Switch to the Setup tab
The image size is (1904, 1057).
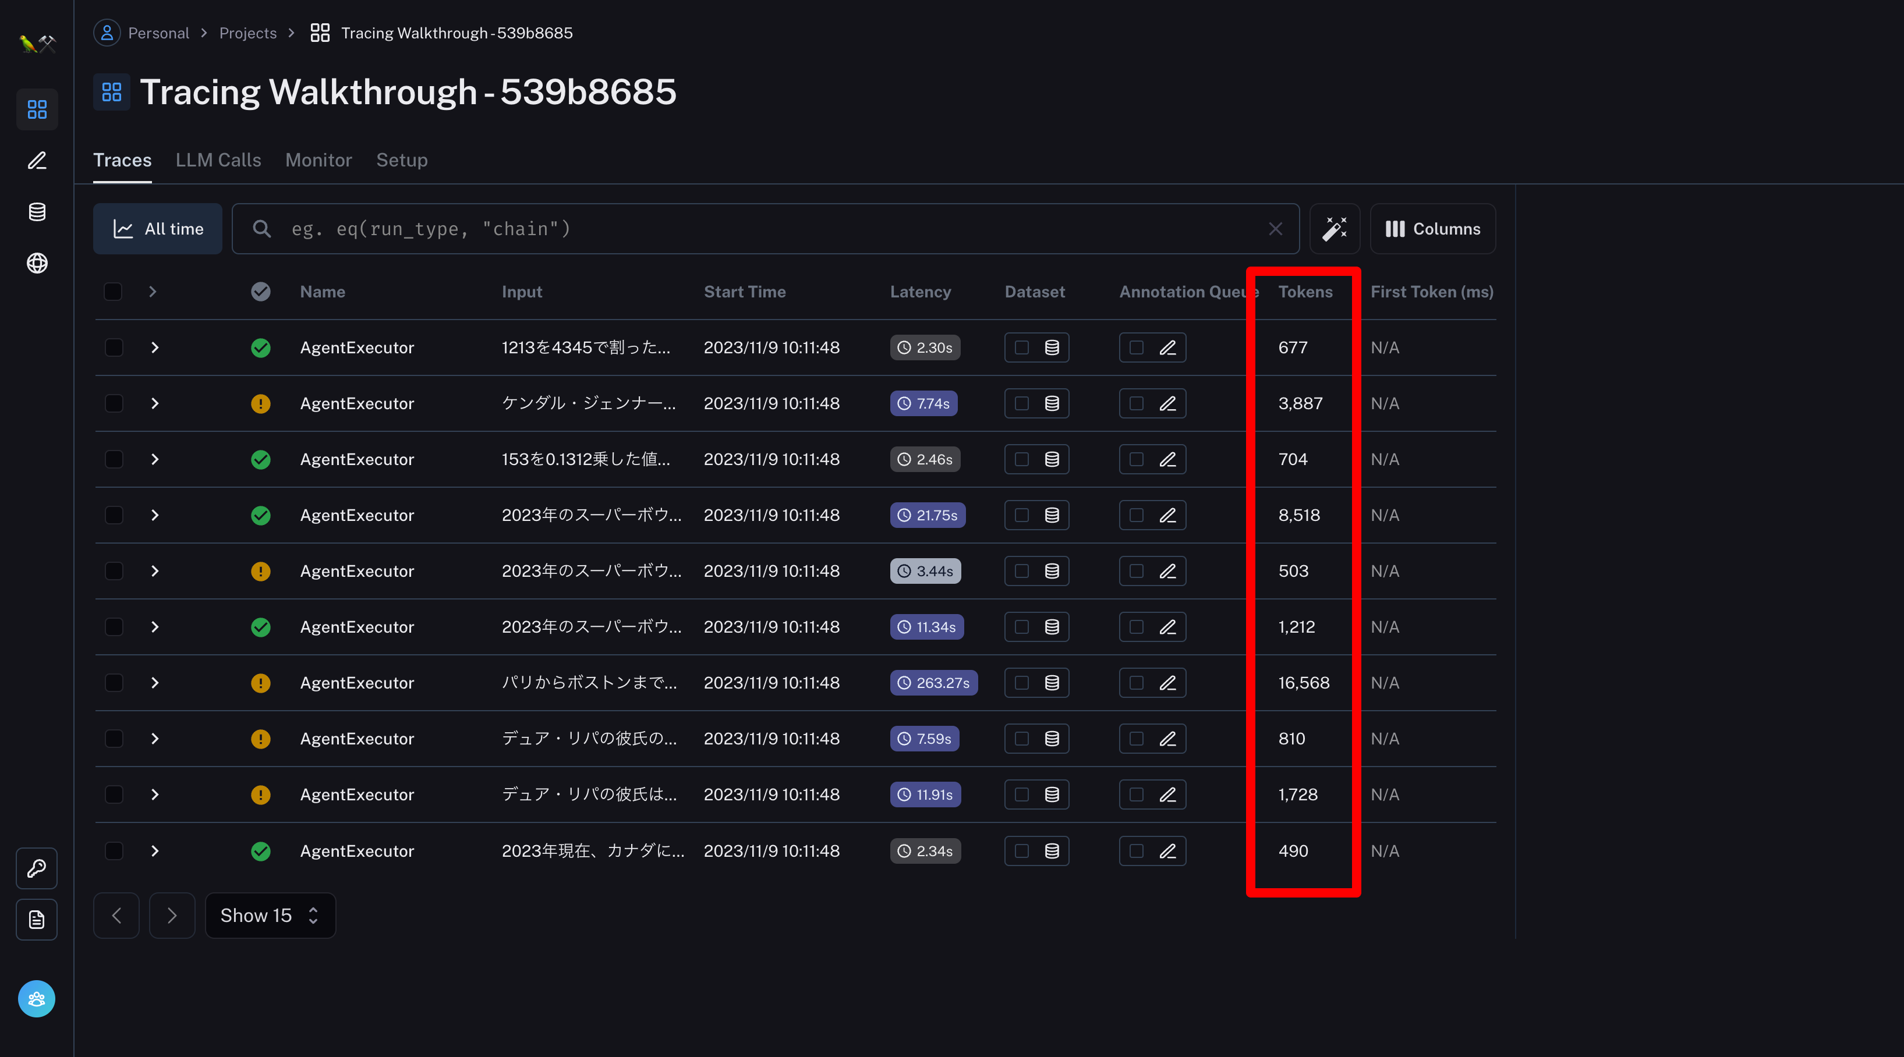(401, 160)
